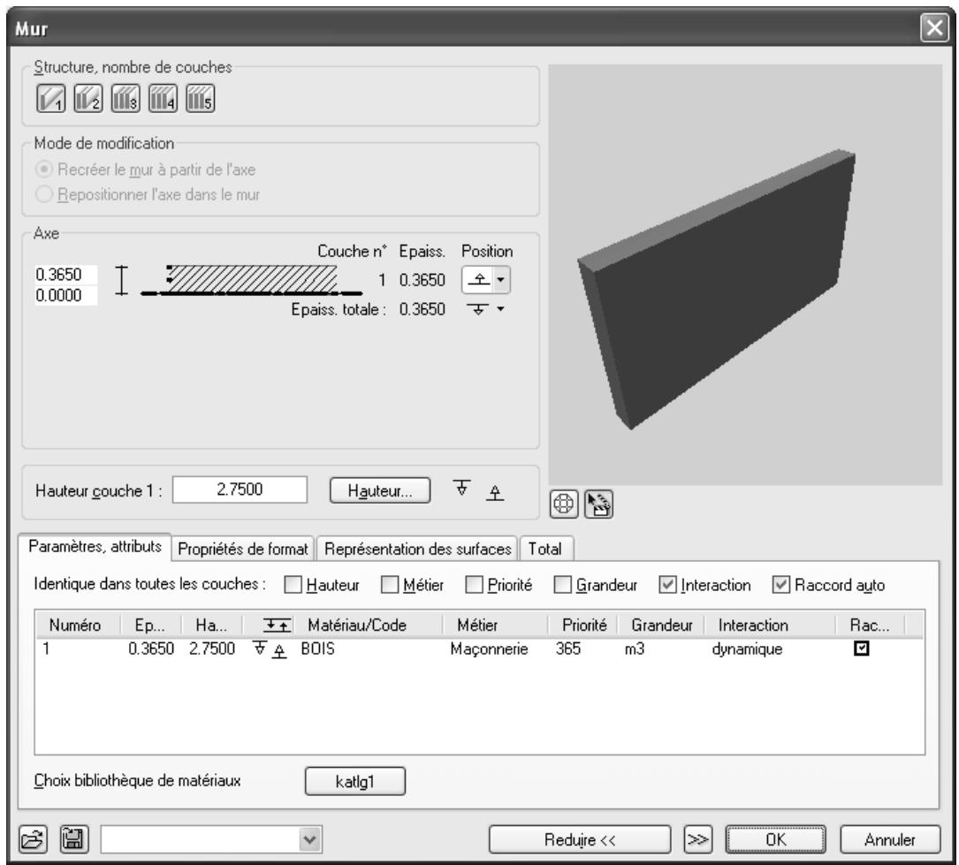
Task: Click the 3D wall preview
Action: click(x=745, y=275)
